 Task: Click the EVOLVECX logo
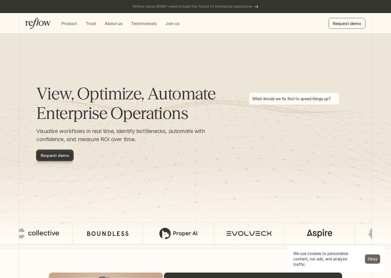pyautogui.click(x=249, y=233)
